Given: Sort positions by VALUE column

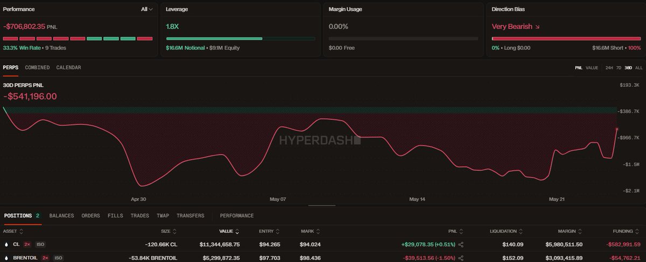Looking at the screenshot, I should 229,231.
